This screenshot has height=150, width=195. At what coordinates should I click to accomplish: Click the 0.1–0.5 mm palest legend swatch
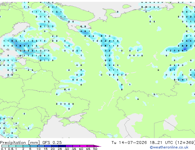[5, 146]
